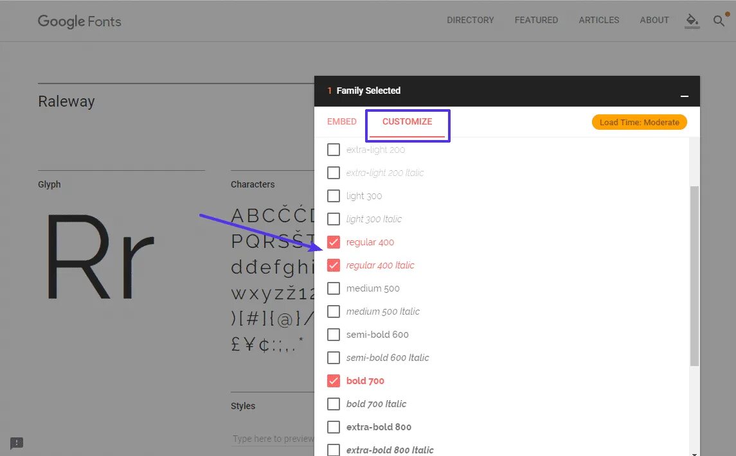Screen dimensions: 736x456
Task: Click the Raleway font title
Action: tap(66, 101)
